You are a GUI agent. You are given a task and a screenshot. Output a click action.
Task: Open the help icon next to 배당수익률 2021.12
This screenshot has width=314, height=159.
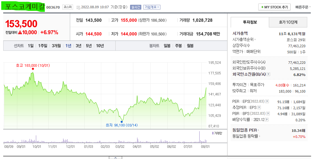267,120
